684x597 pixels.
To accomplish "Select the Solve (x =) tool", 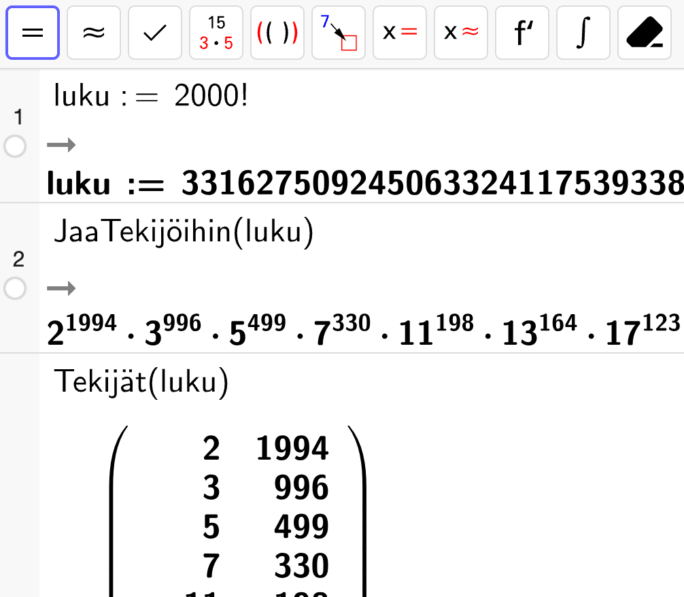I will coord(400,33).
